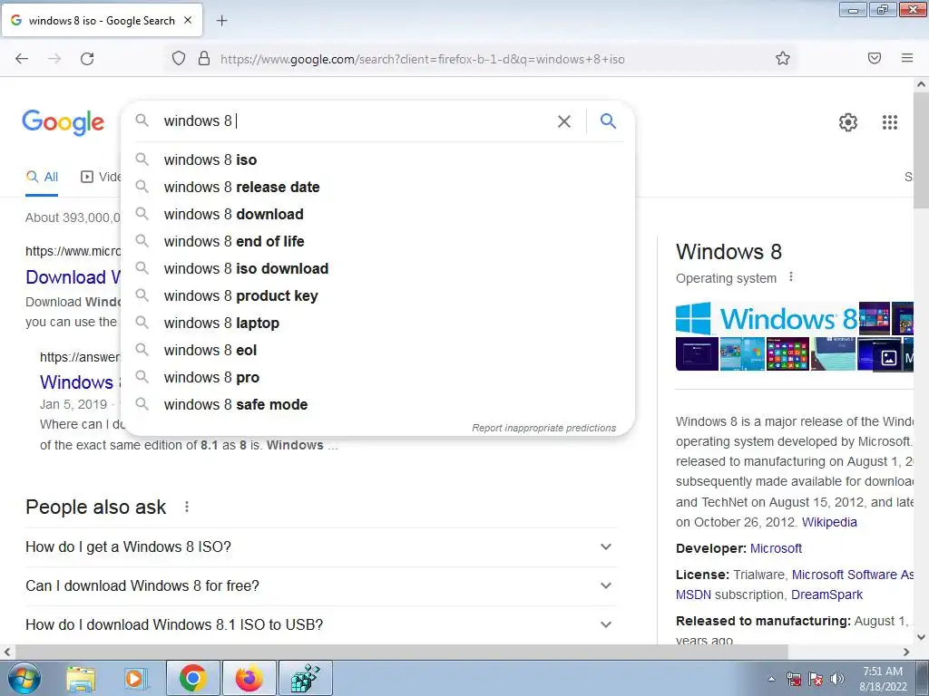
Task: Go to the Google homepage logo
Action: click(x=64, y=122)
